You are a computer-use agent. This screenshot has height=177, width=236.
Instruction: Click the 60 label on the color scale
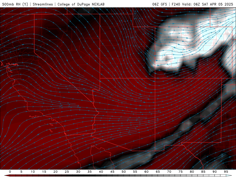coord(146,172)
